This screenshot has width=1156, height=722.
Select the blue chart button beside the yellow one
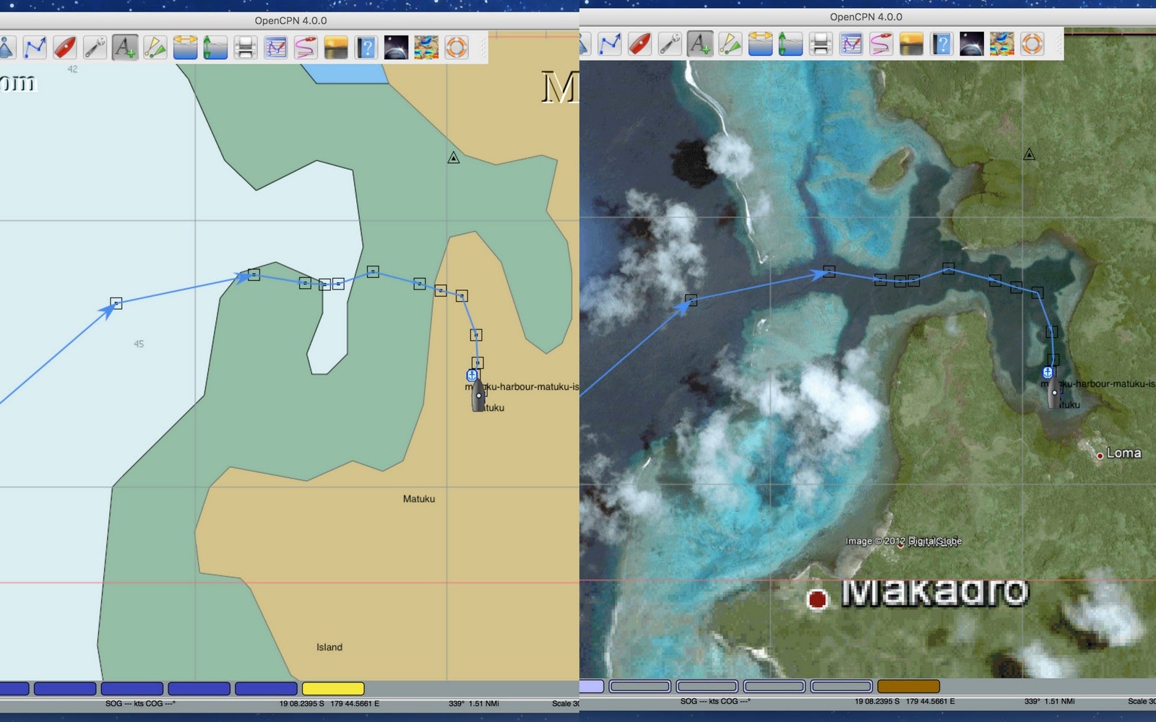click(x=266, y=689)
